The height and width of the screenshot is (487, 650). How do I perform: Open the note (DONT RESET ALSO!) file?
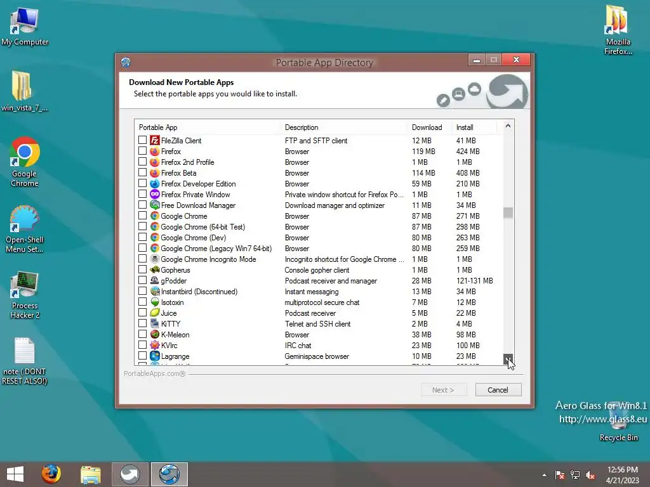(x=25, y=361)
